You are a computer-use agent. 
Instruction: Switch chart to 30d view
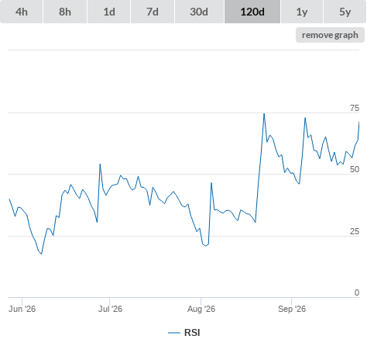tap(199, 12)
